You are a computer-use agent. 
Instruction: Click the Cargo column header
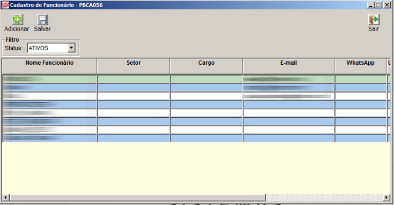click(206, 66)
